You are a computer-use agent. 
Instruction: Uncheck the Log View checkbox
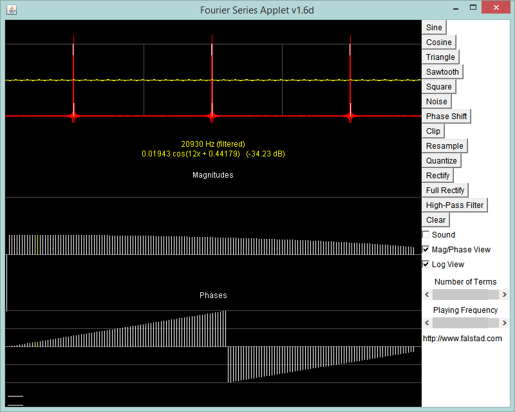[426, 264]
